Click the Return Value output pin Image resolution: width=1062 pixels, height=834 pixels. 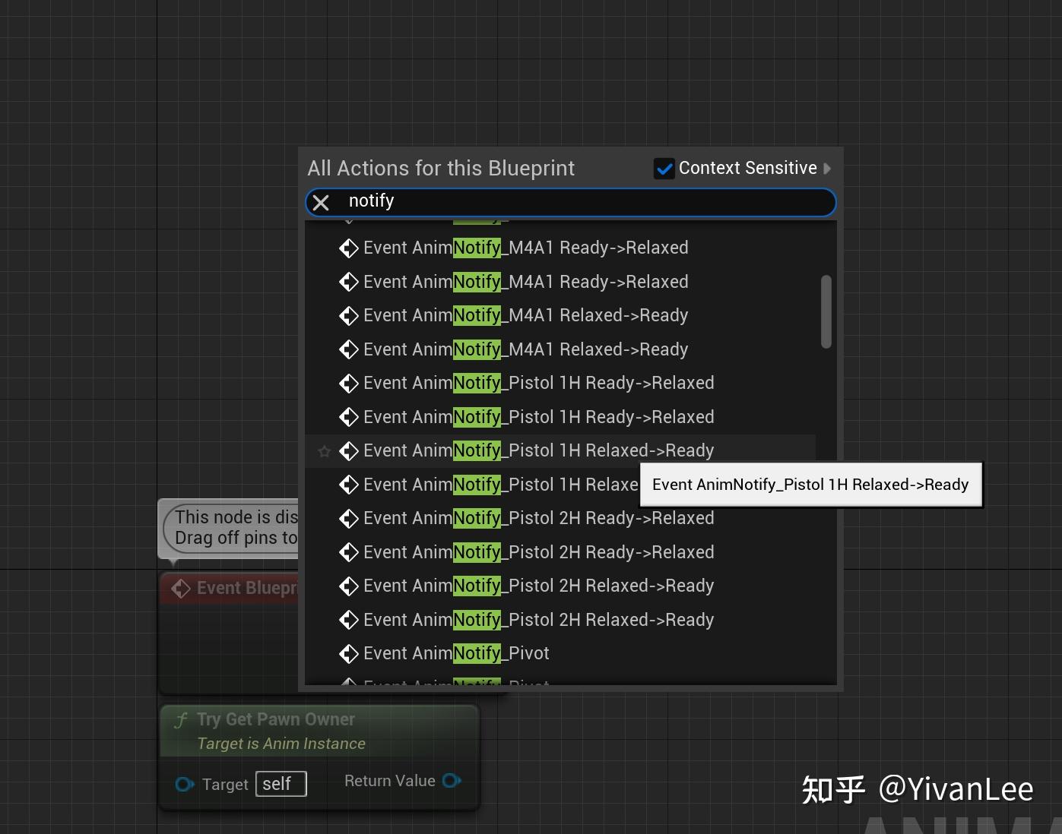tap(452, 781)
